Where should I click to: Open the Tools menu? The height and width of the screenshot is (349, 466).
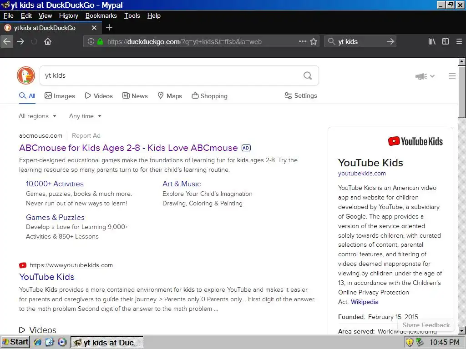point(132,16)
